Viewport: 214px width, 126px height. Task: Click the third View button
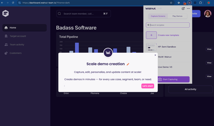(209, 77)
